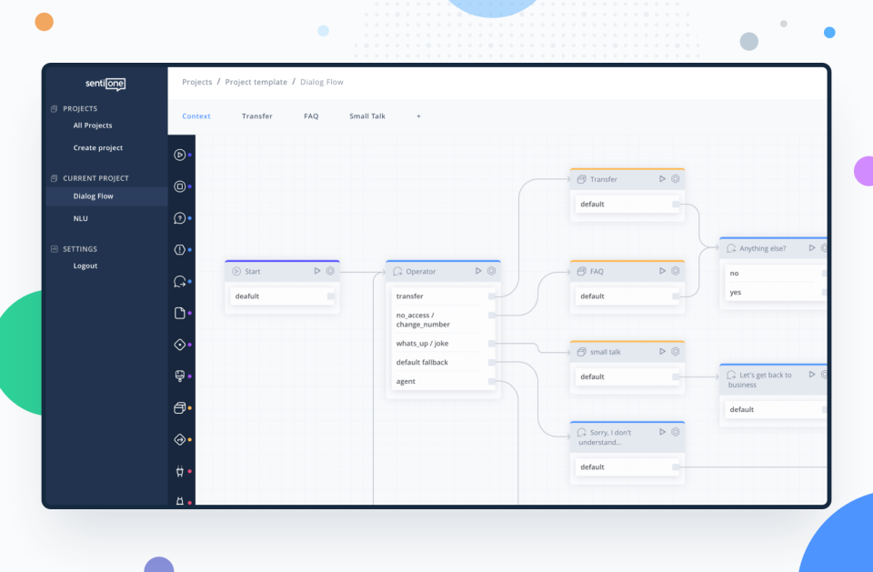Click the SentiOne logo
This screenshot has width=873, height=572.
coord(105,84)
